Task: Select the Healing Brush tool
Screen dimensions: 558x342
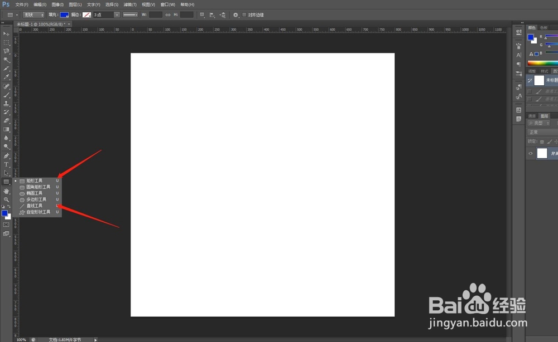Action: coord(6,86)
